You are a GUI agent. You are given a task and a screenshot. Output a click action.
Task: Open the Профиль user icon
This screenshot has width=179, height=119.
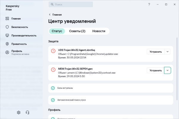7,52
